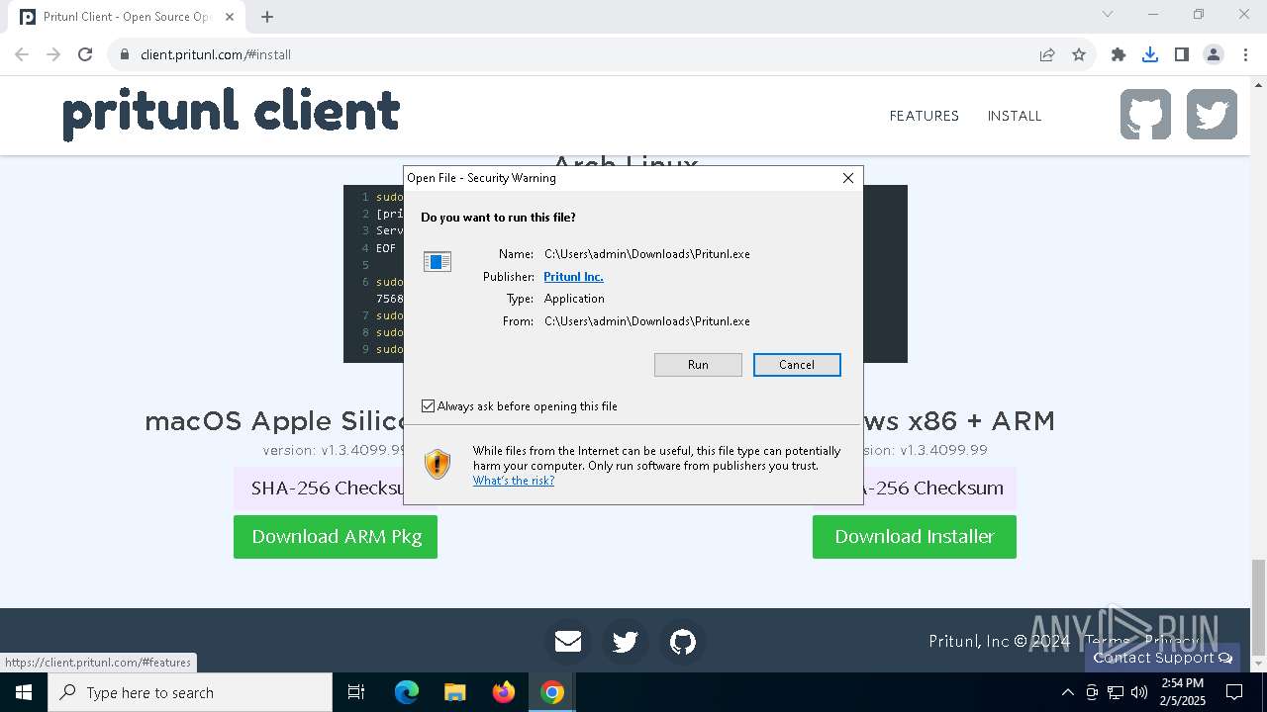Open the Chrome downloads icon

pos(1150,54)
